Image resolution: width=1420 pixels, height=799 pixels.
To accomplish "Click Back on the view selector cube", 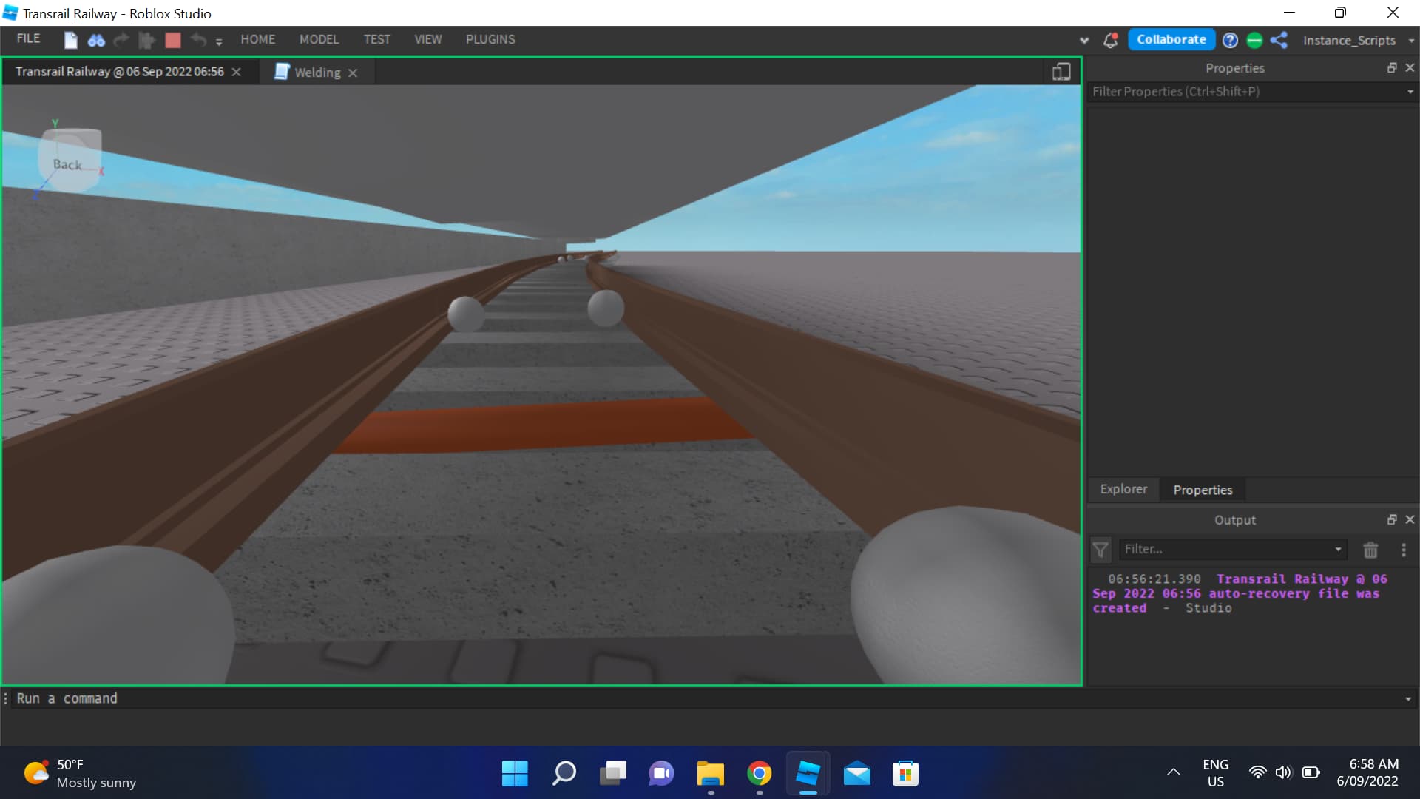I will [x=67, y=164].
